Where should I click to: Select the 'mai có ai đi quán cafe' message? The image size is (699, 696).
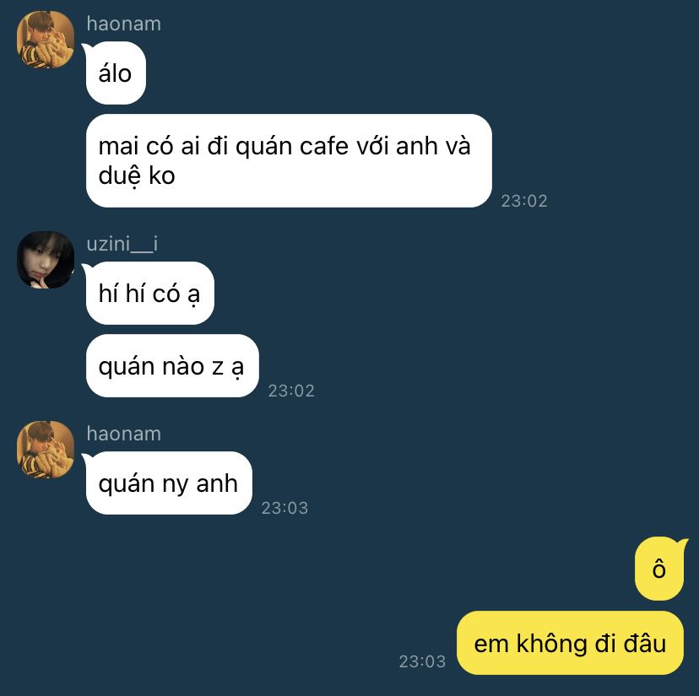click(x=289, y=160)
